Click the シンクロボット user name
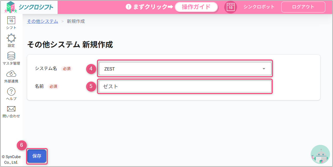This screenshot has height=167, width=333. (259, 7)
